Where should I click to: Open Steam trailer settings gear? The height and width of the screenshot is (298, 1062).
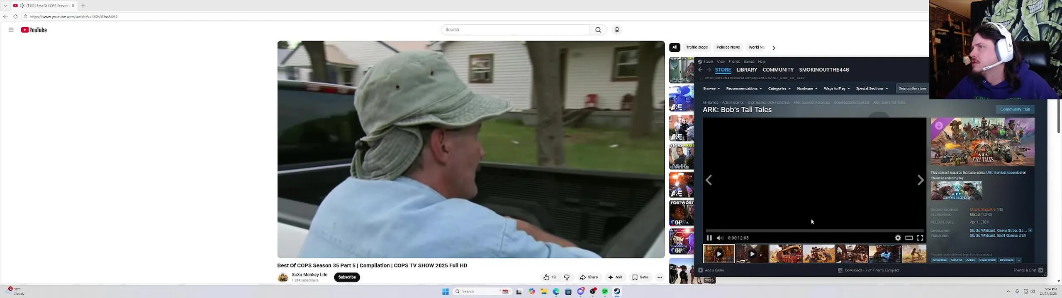coord(898,238)
